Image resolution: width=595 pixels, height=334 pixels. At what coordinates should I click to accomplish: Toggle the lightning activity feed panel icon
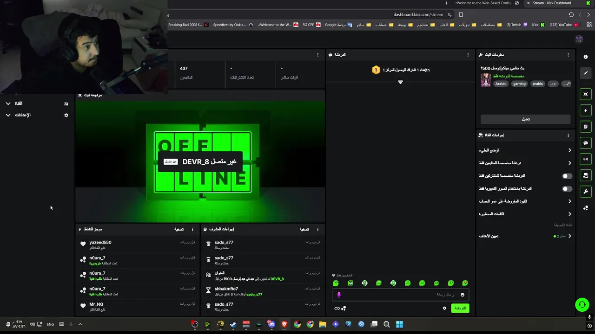(x=586, y=110)
